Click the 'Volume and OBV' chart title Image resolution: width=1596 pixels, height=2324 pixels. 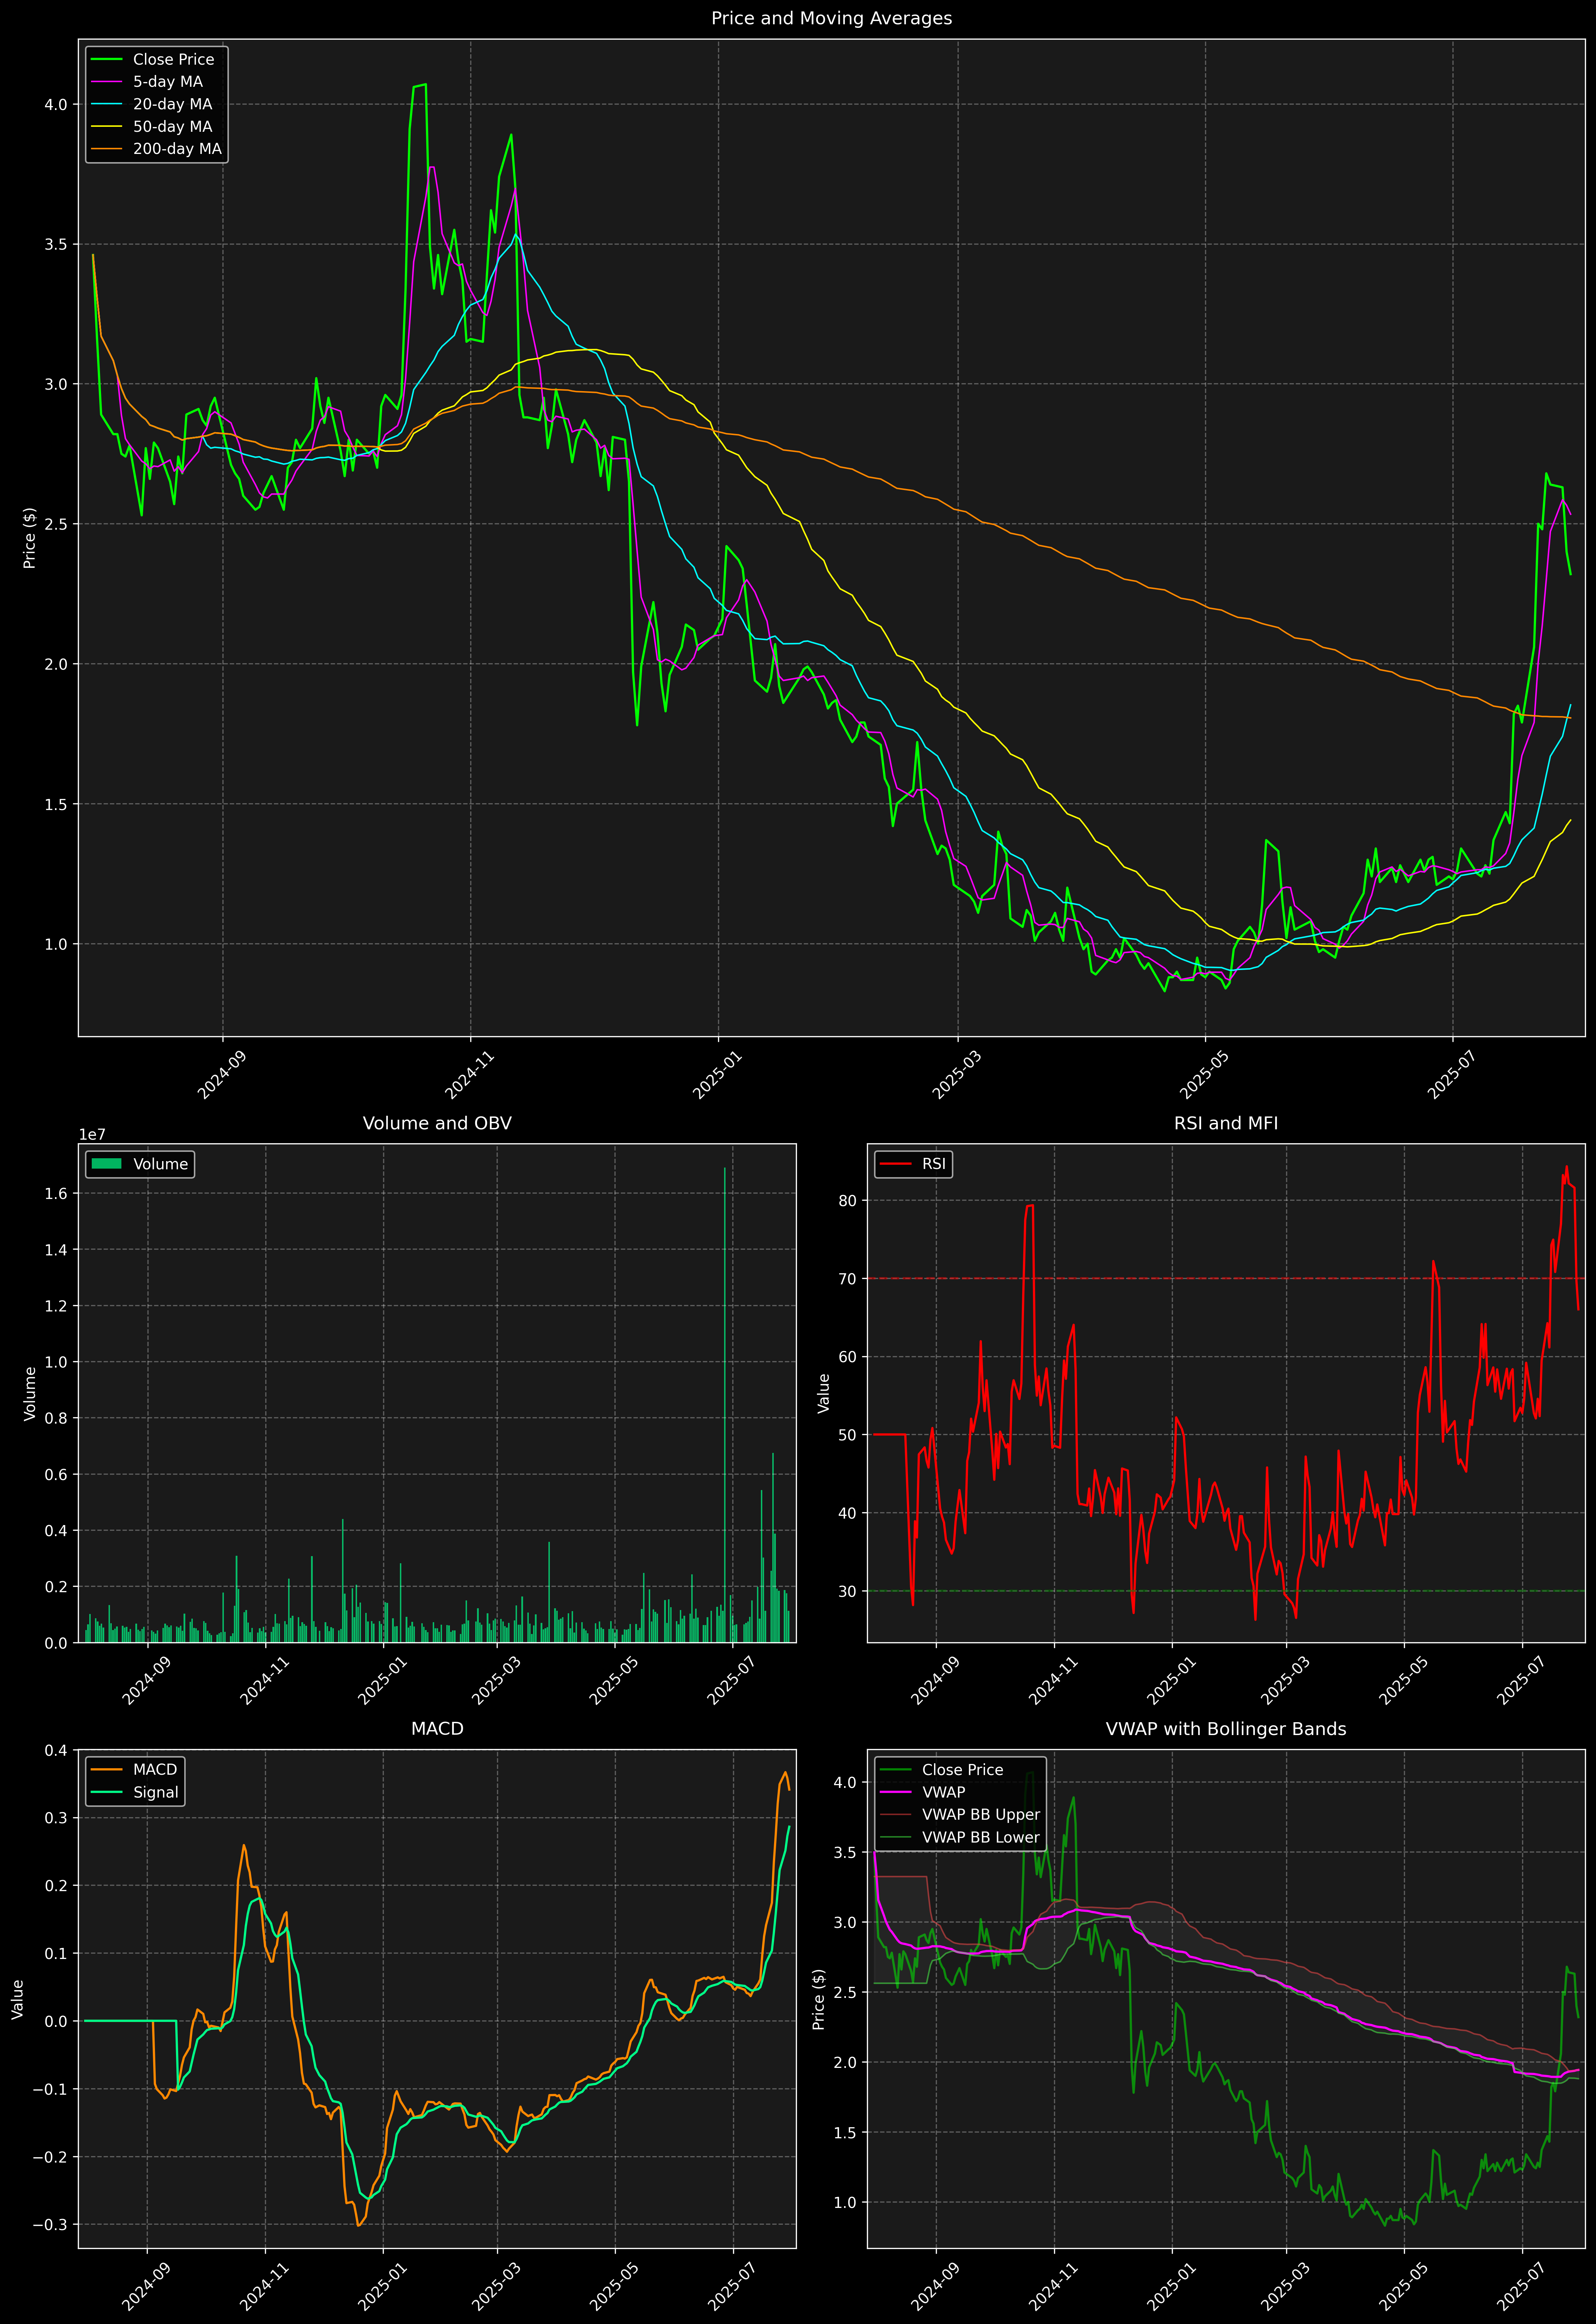(x=437, y=1123)
